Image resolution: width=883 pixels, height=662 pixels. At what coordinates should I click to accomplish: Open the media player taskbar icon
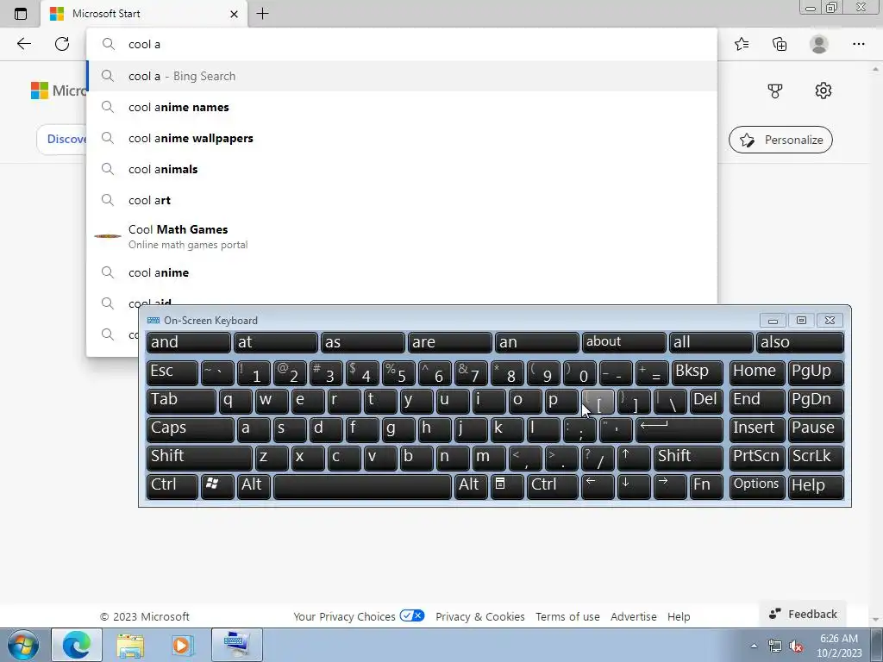click(182, 645)
